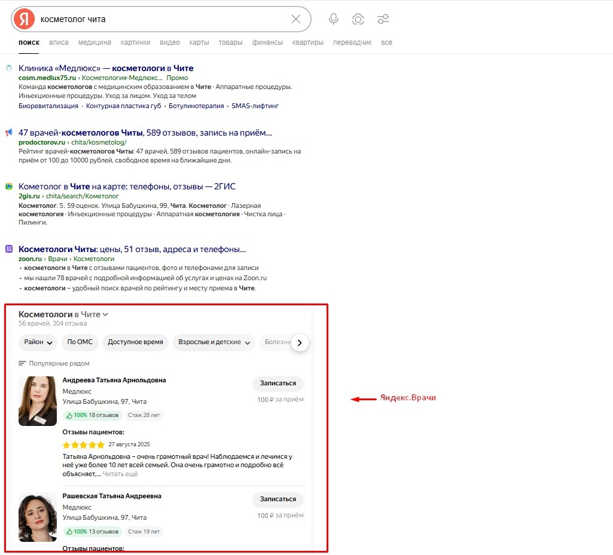
Task: Open zoon.ru domain link
Action: [x=30, y=259]
